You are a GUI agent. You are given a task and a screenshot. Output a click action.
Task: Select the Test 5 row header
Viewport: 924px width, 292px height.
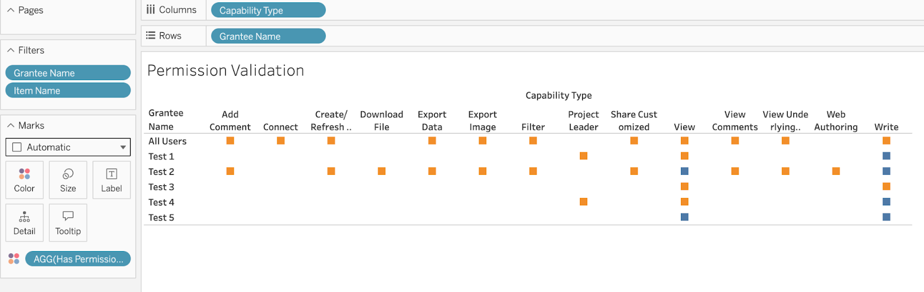(161, 218)
